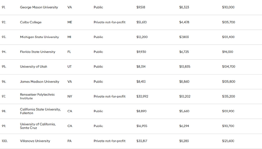Image resolution: width=262 pixels, height=149 pixels.
Task: Click rank number 91.
Action: pyautogui.click(x=3, y=7)
